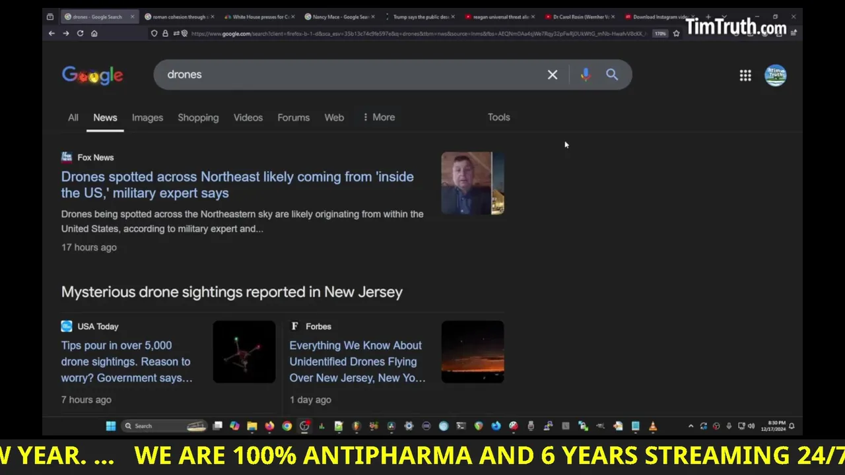The image size is (845, 475).
Task: Clear the search box with the X icon
Action: 553,75
